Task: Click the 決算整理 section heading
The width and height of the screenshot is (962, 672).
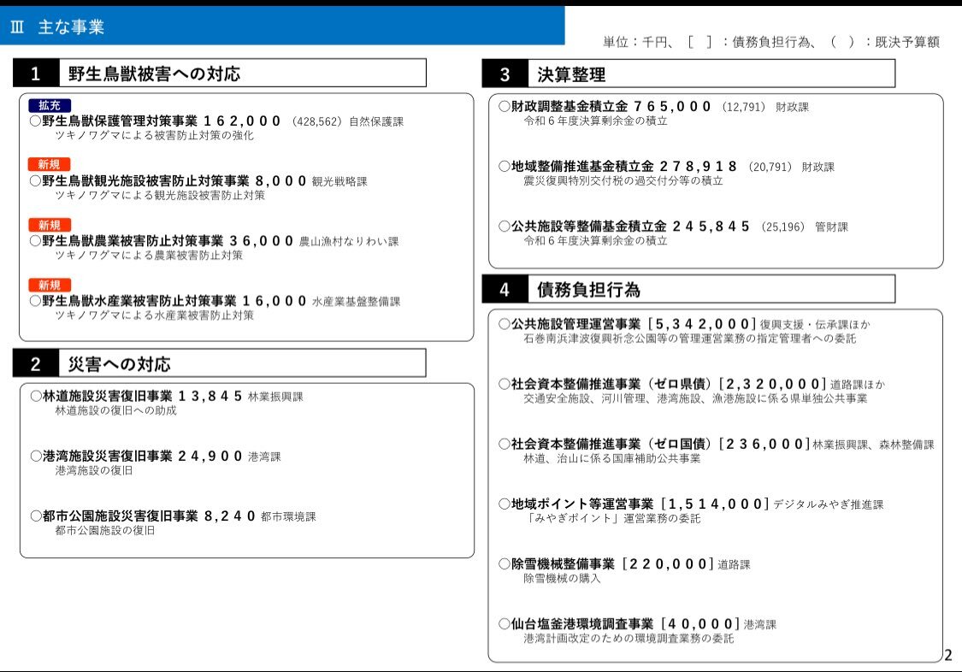Action: 571,74
